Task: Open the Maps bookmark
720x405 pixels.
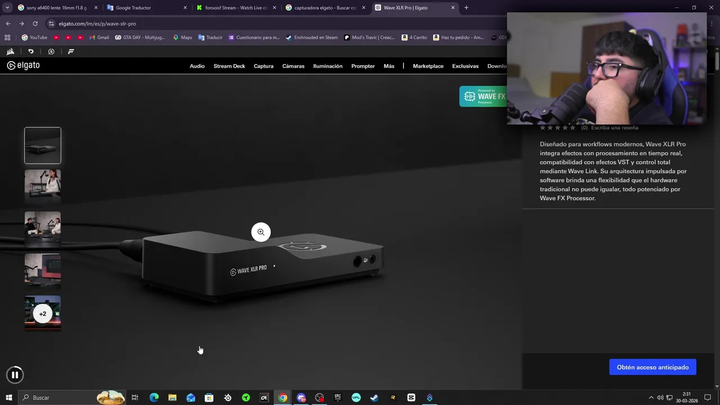Action: click(x=182, y=38)
